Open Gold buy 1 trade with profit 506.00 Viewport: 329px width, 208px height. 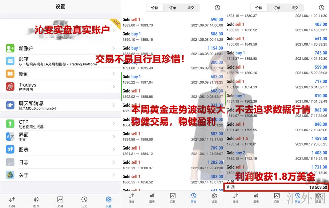coord(173,36)
